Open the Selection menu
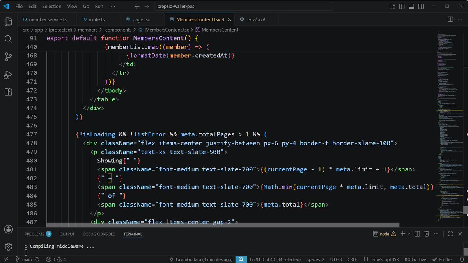The image size is (468, 263). (x=52, y=6)
